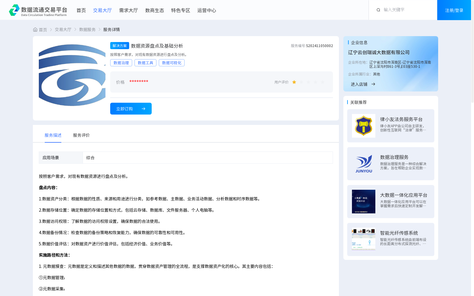Click service number S202411050002

[319, 46]
